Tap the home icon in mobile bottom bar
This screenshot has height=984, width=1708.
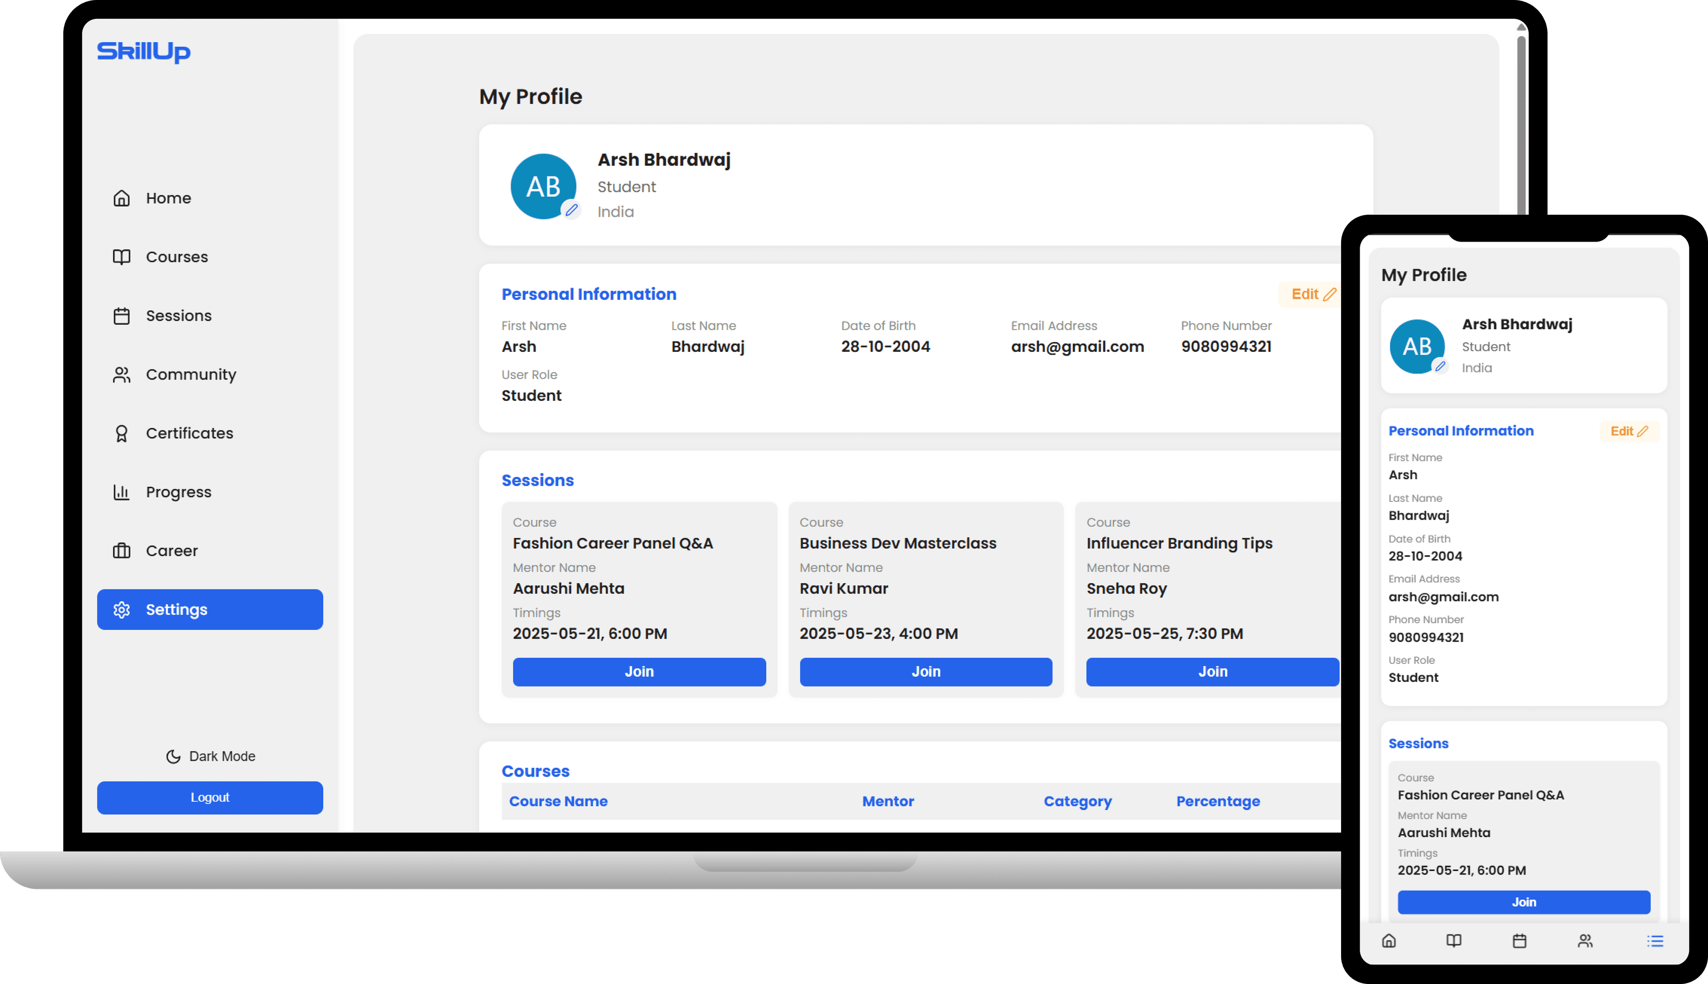[1389, 941]
